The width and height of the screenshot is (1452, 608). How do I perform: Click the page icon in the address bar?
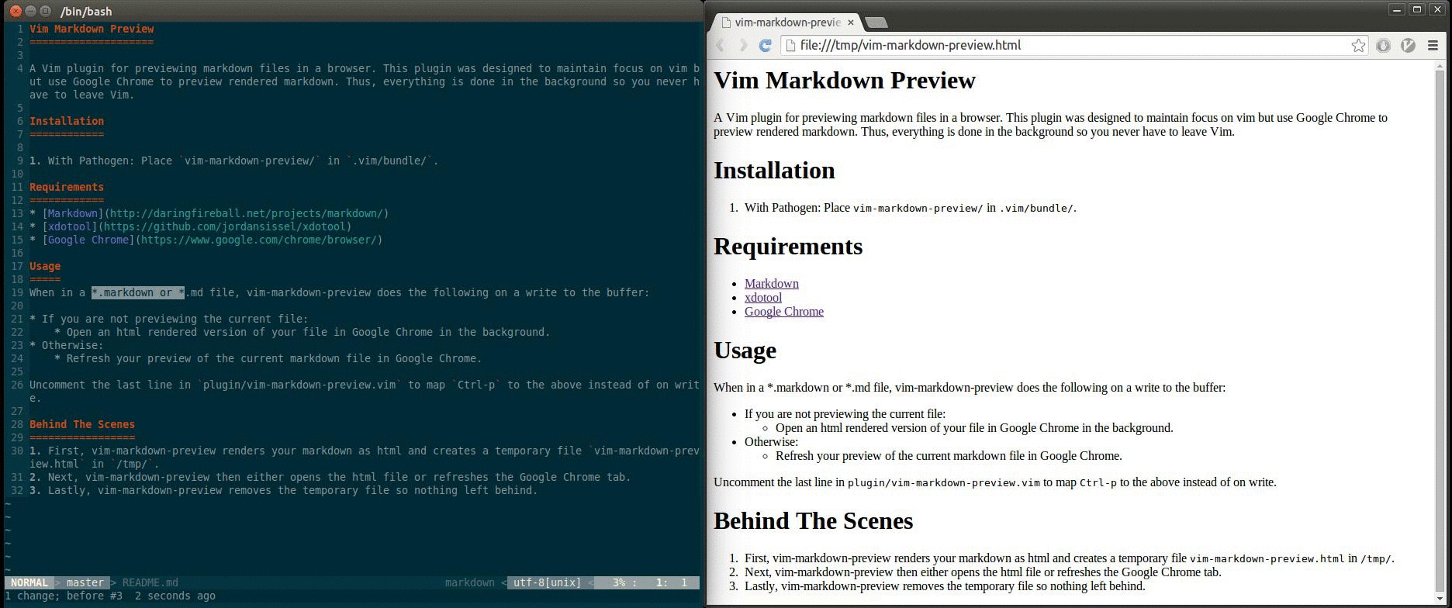click(790, 46)
